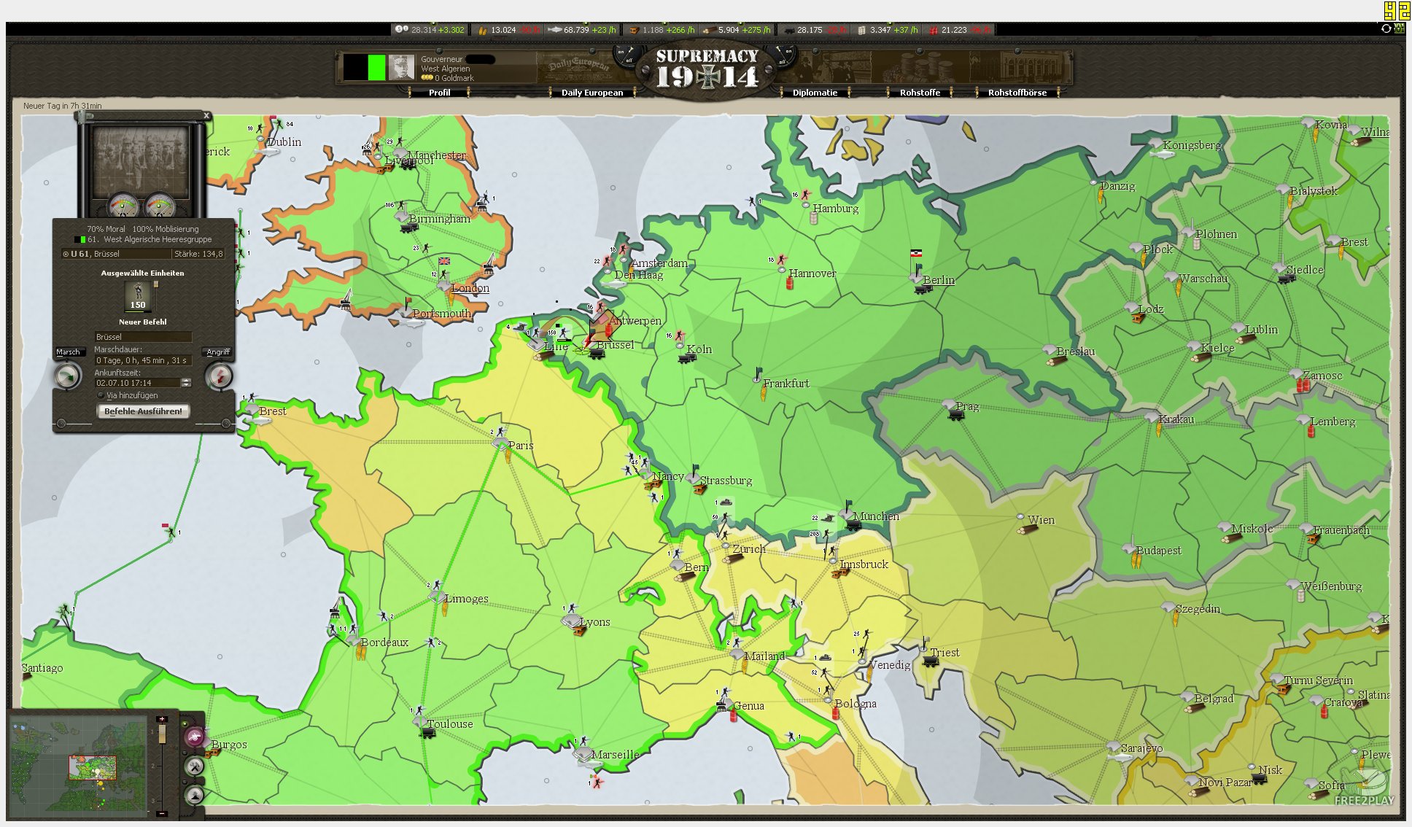Screen dimensions: 1412x827
Task: Click the oil barrel resource icon
Action: click(861, 30)
